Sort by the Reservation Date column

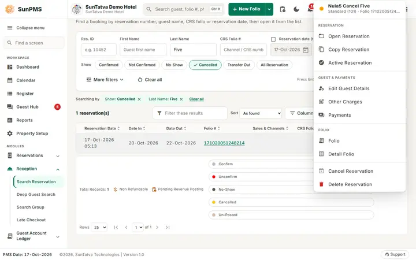tap(102, 128)
